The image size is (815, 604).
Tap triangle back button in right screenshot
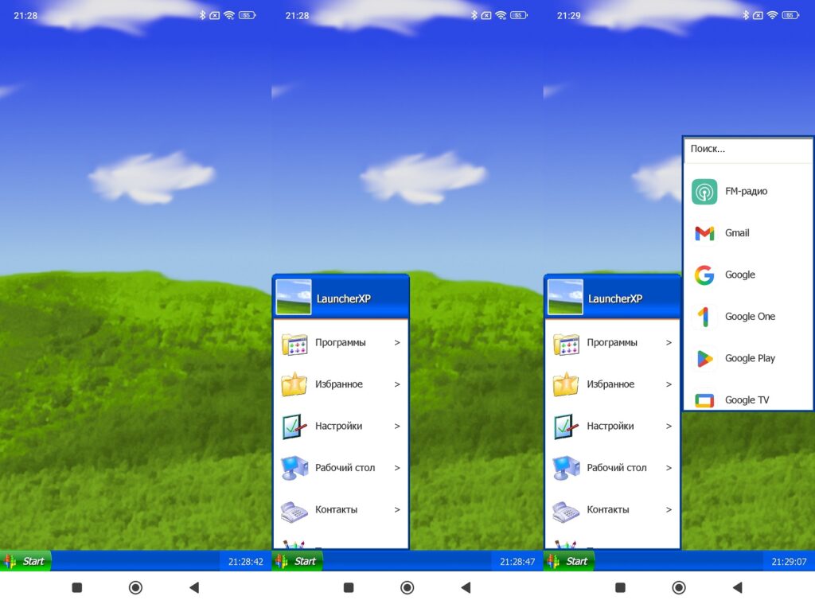point(738,588)
